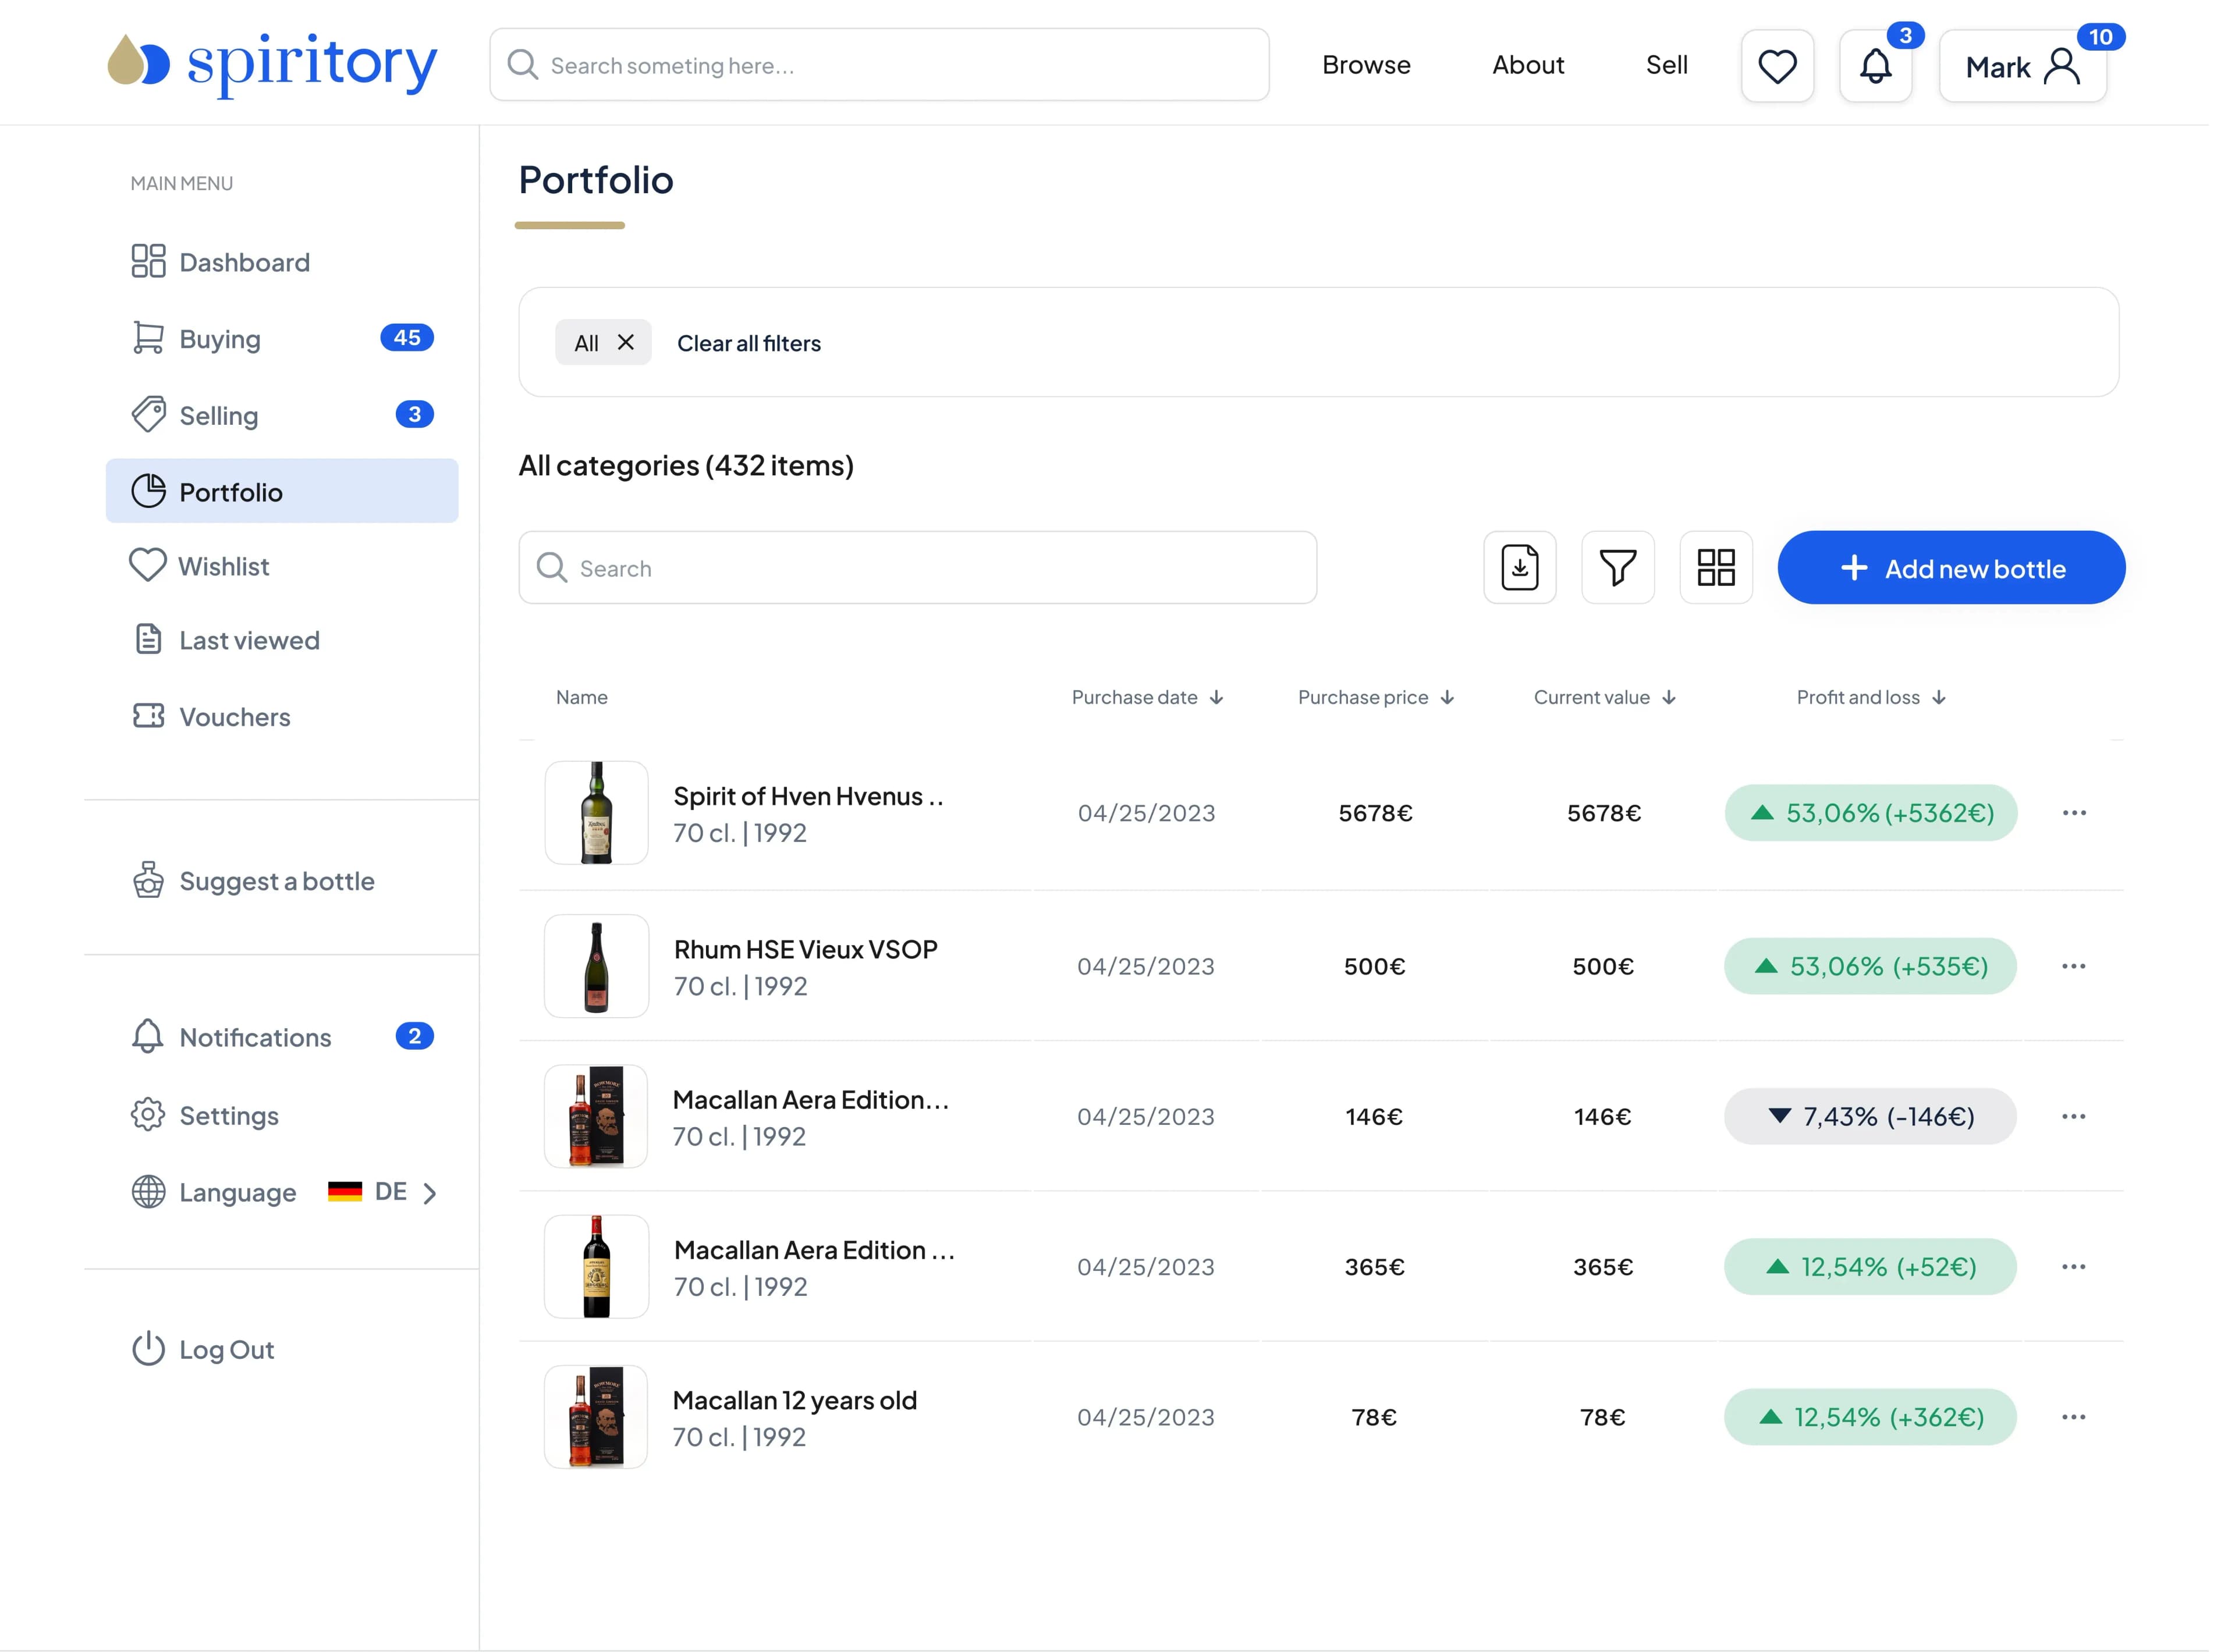Open the Sell page

click(x=1666, y=65)
